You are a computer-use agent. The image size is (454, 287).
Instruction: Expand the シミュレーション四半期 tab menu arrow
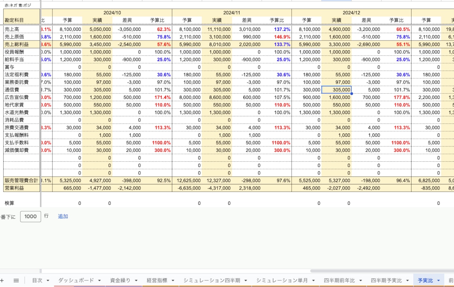(x=245, y=281)
